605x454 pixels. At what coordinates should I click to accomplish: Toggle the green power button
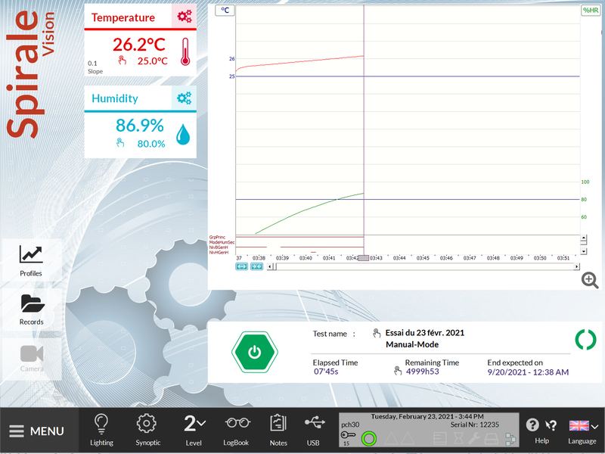click(255, 352)
